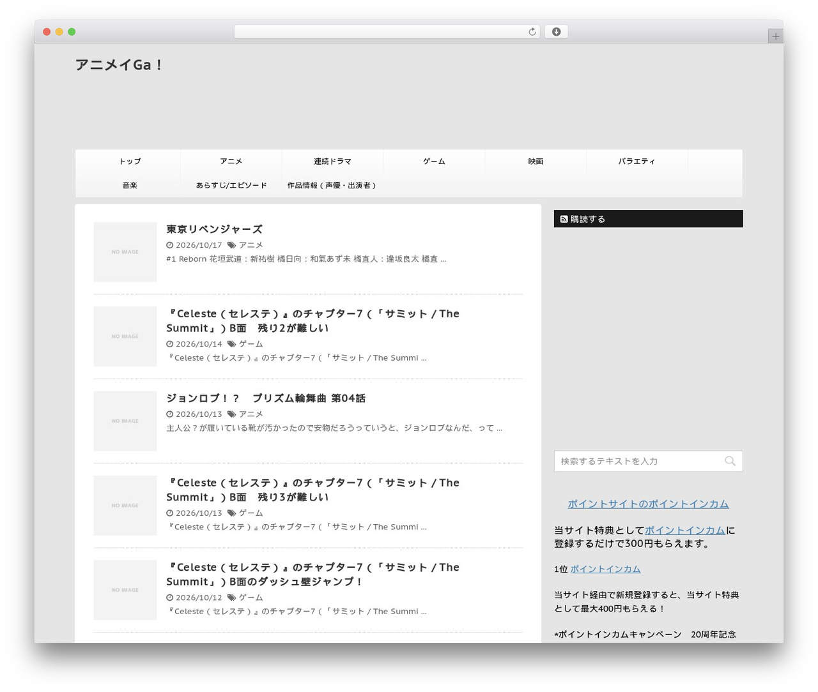Click the RSS icon beside 購読する
This screenshot has height=692, width=818.
[x=564, y=219]
